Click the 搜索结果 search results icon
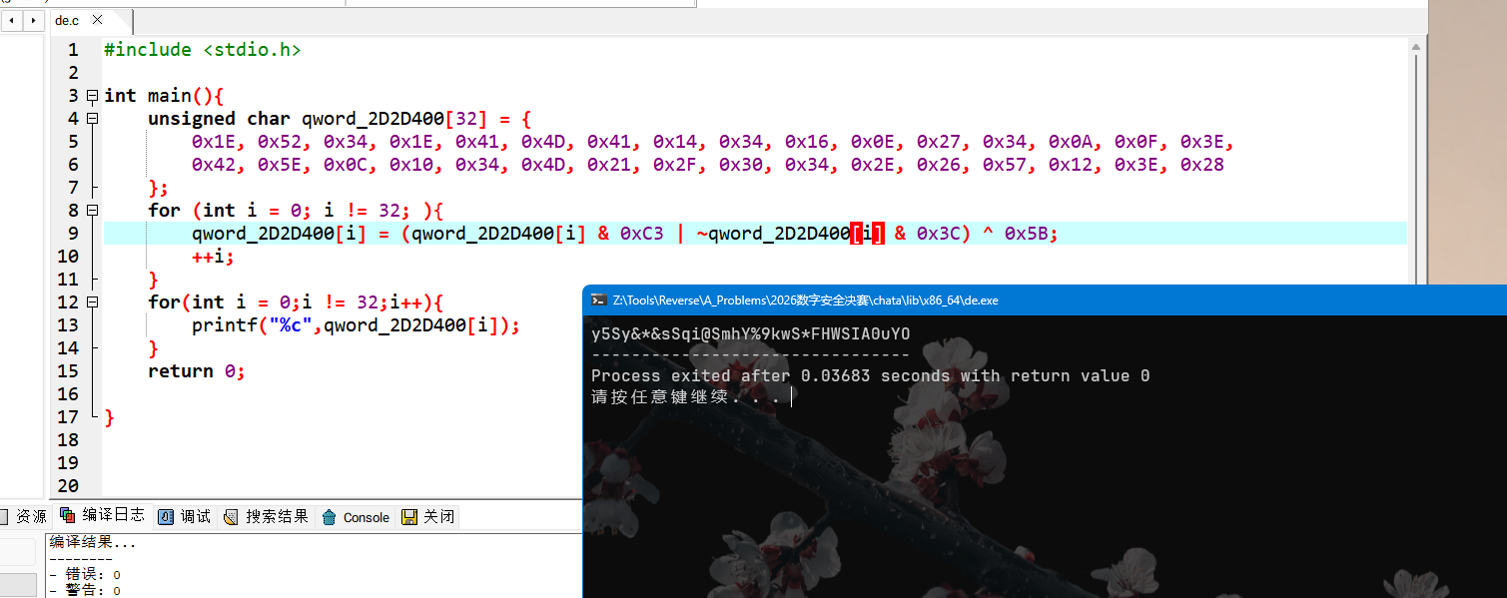 231,516
